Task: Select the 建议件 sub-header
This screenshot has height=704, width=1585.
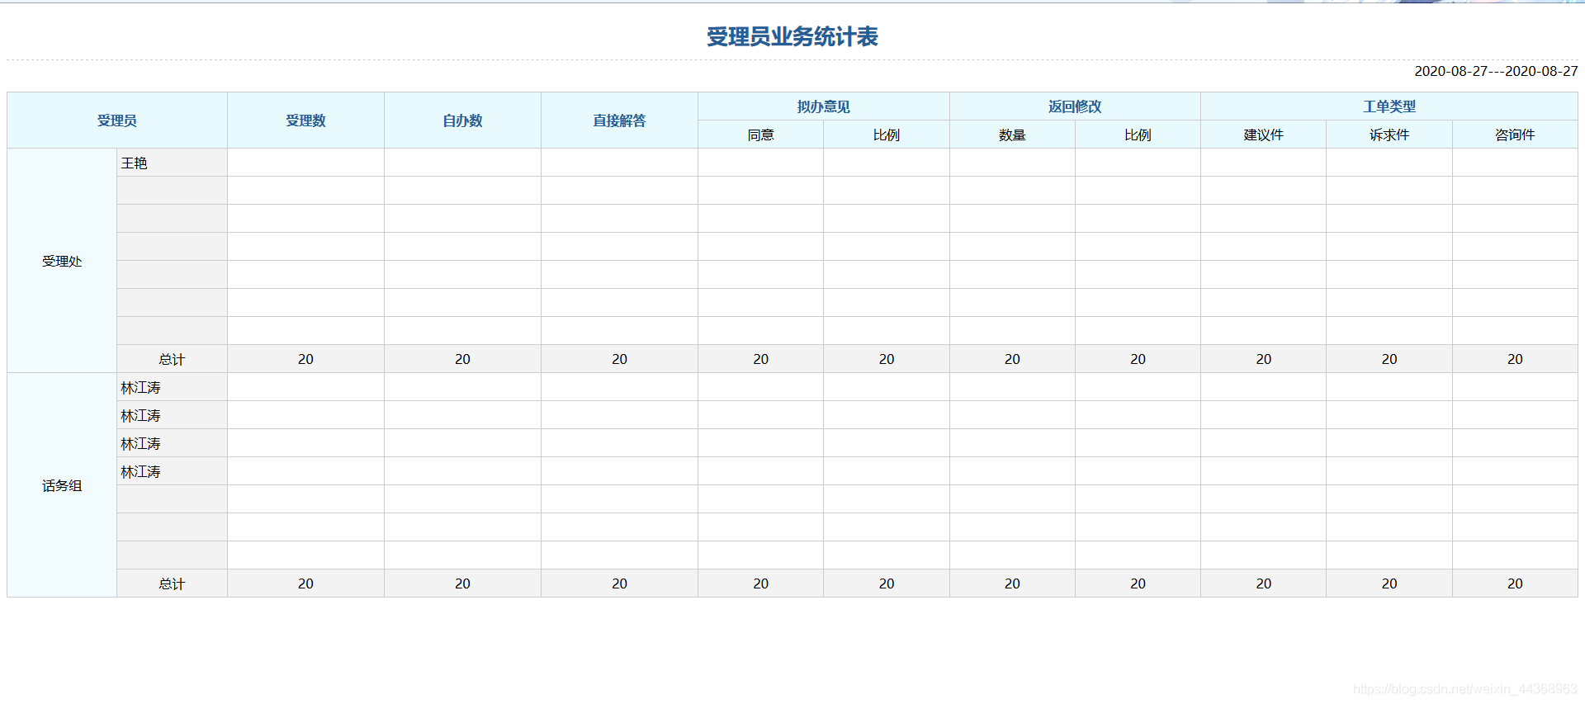Action: 1263,135
